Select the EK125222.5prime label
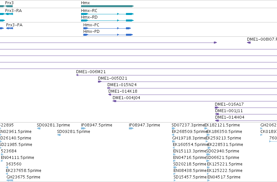The width and height of the screenshot is (277, 182). (x=225, y=171)
